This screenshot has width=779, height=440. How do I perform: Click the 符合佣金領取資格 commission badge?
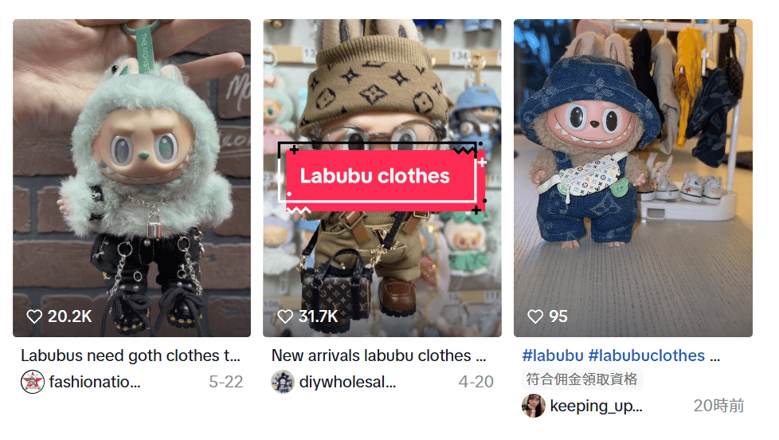coord(581,379)
